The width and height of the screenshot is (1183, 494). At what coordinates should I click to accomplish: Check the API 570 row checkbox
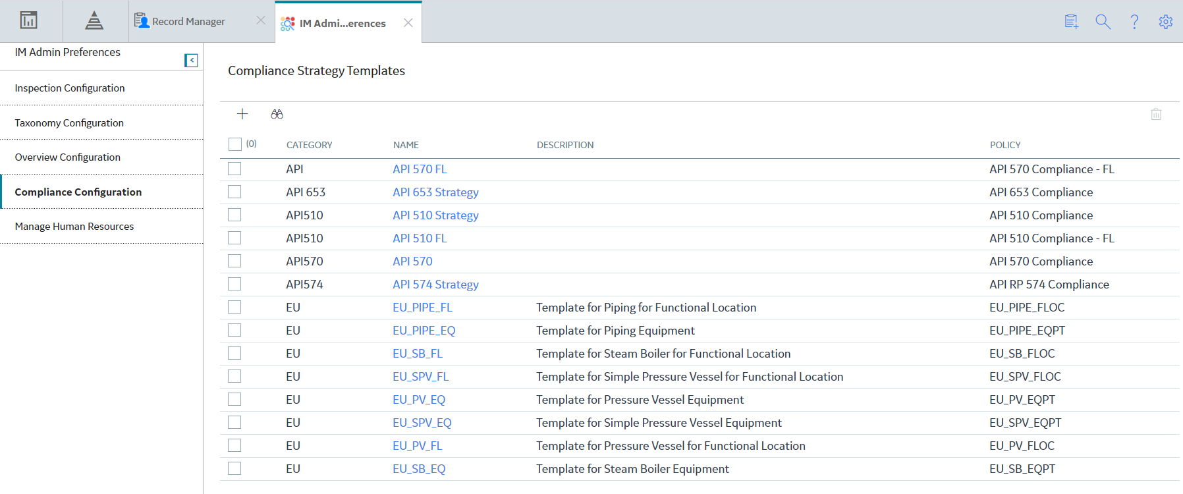tap(234, 261)
